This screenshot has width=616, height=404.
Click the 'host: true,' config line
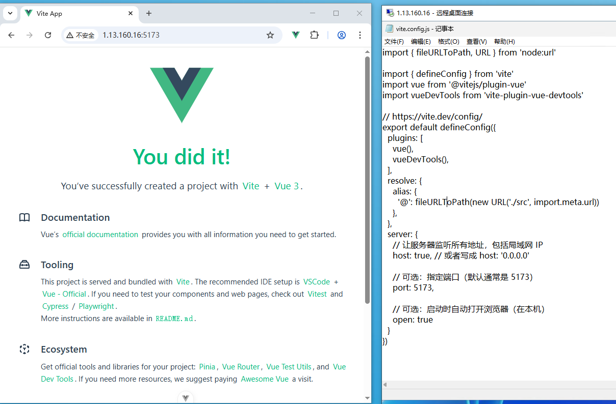pyautogui.click(x=461, y=255)
